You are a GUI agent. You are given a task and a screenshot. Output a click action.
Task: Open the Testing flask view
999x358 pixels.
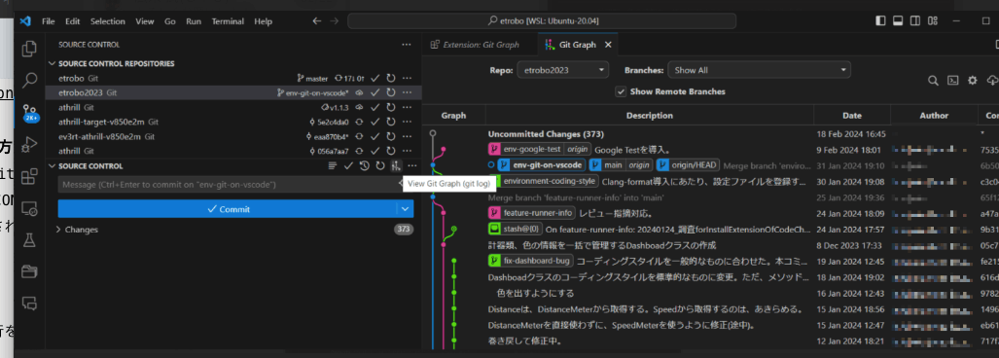pyautogui.click(x=29, y=239)
